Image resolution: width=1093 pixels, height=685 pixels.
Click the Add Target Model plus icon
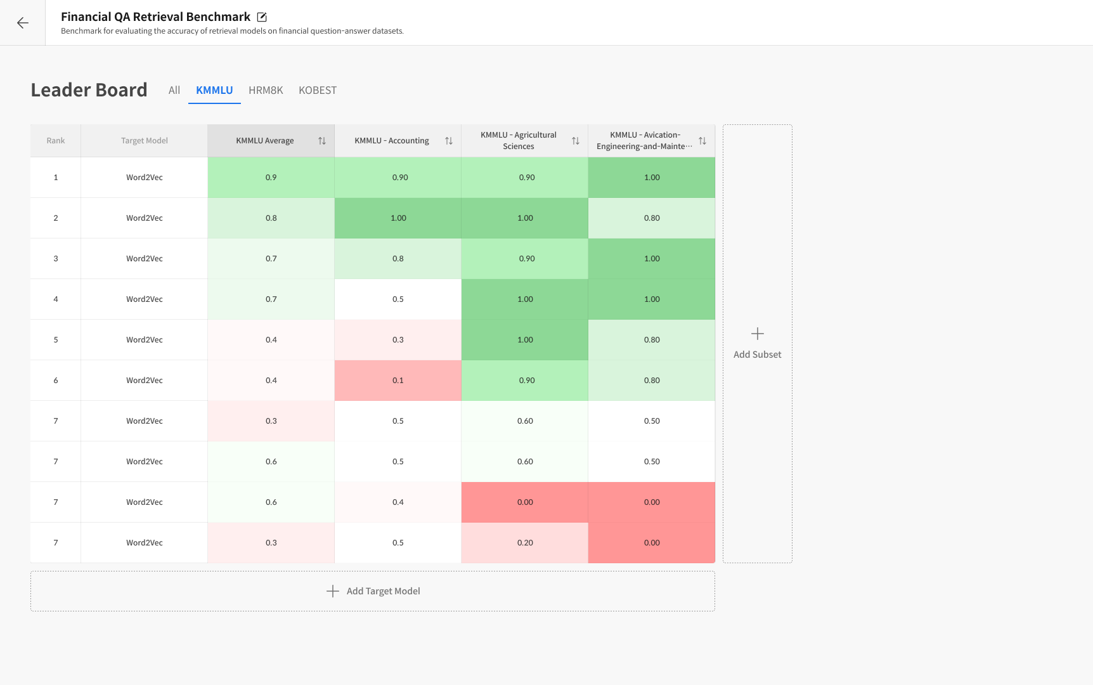tap(332, 591)
